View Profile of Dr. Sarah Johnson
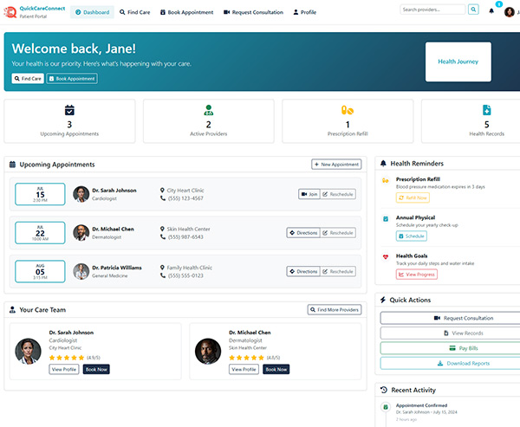The image size is (520, 427). [x=64, y=369]
